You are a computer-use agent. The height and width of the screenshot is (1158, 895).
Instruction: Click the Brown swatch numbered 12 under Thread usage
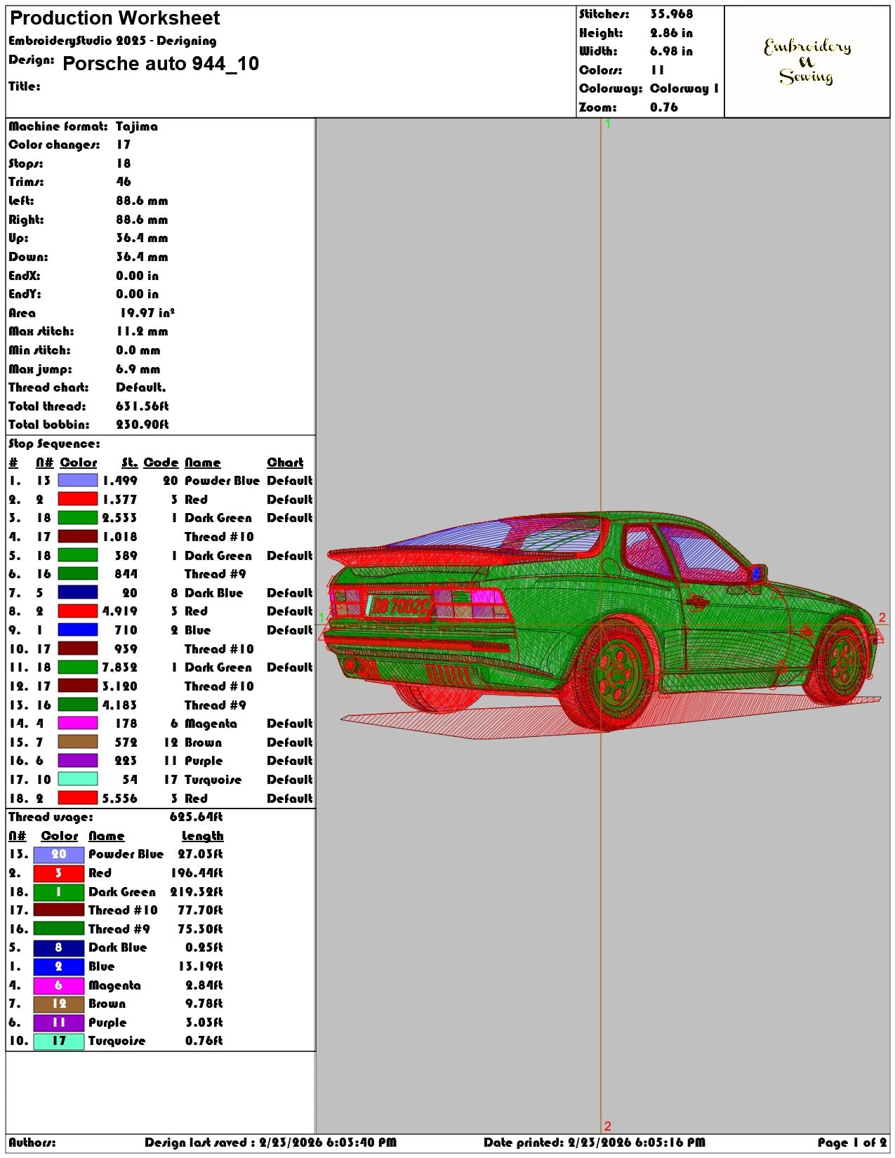pyautogui.click(x=59, y=1004)
